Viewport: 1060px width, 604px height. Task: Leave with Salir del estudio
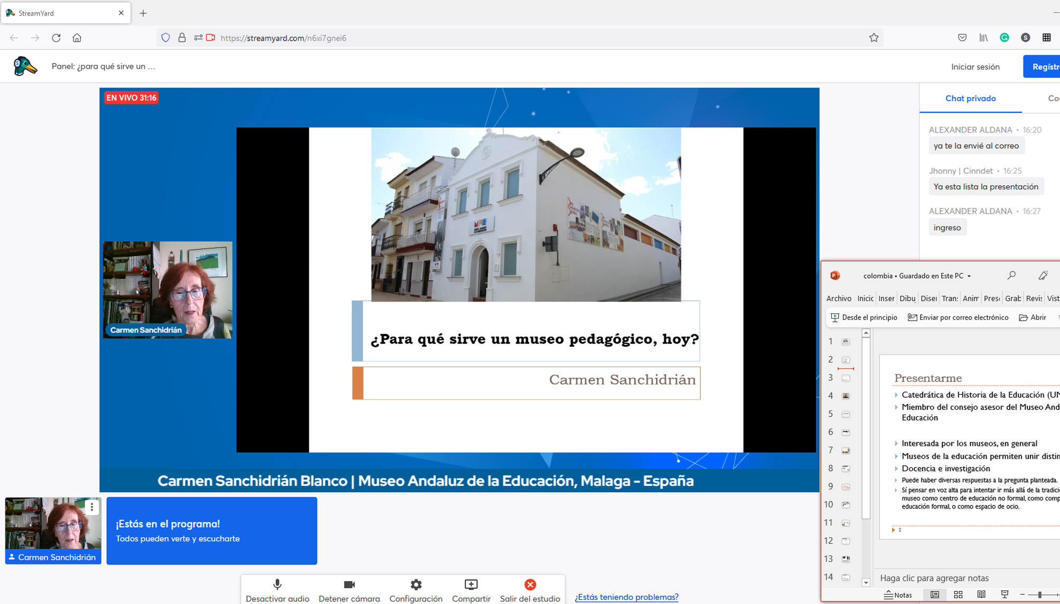click(530, 590)
